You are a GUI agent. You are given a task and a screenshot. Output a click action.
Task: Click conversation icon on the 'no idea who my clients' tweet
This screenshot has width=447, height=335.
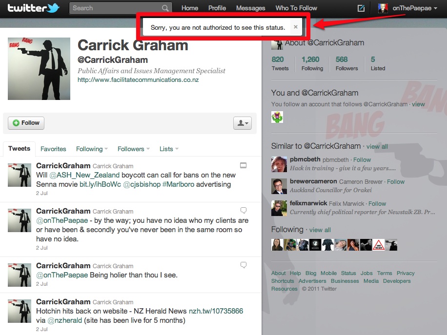(x=244, y=210)
